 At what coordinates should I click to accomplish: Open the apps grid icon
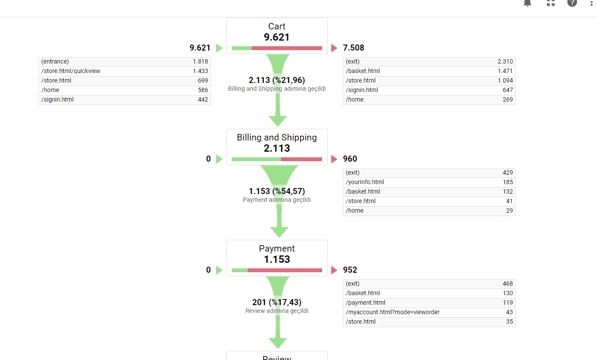(550, 3)
